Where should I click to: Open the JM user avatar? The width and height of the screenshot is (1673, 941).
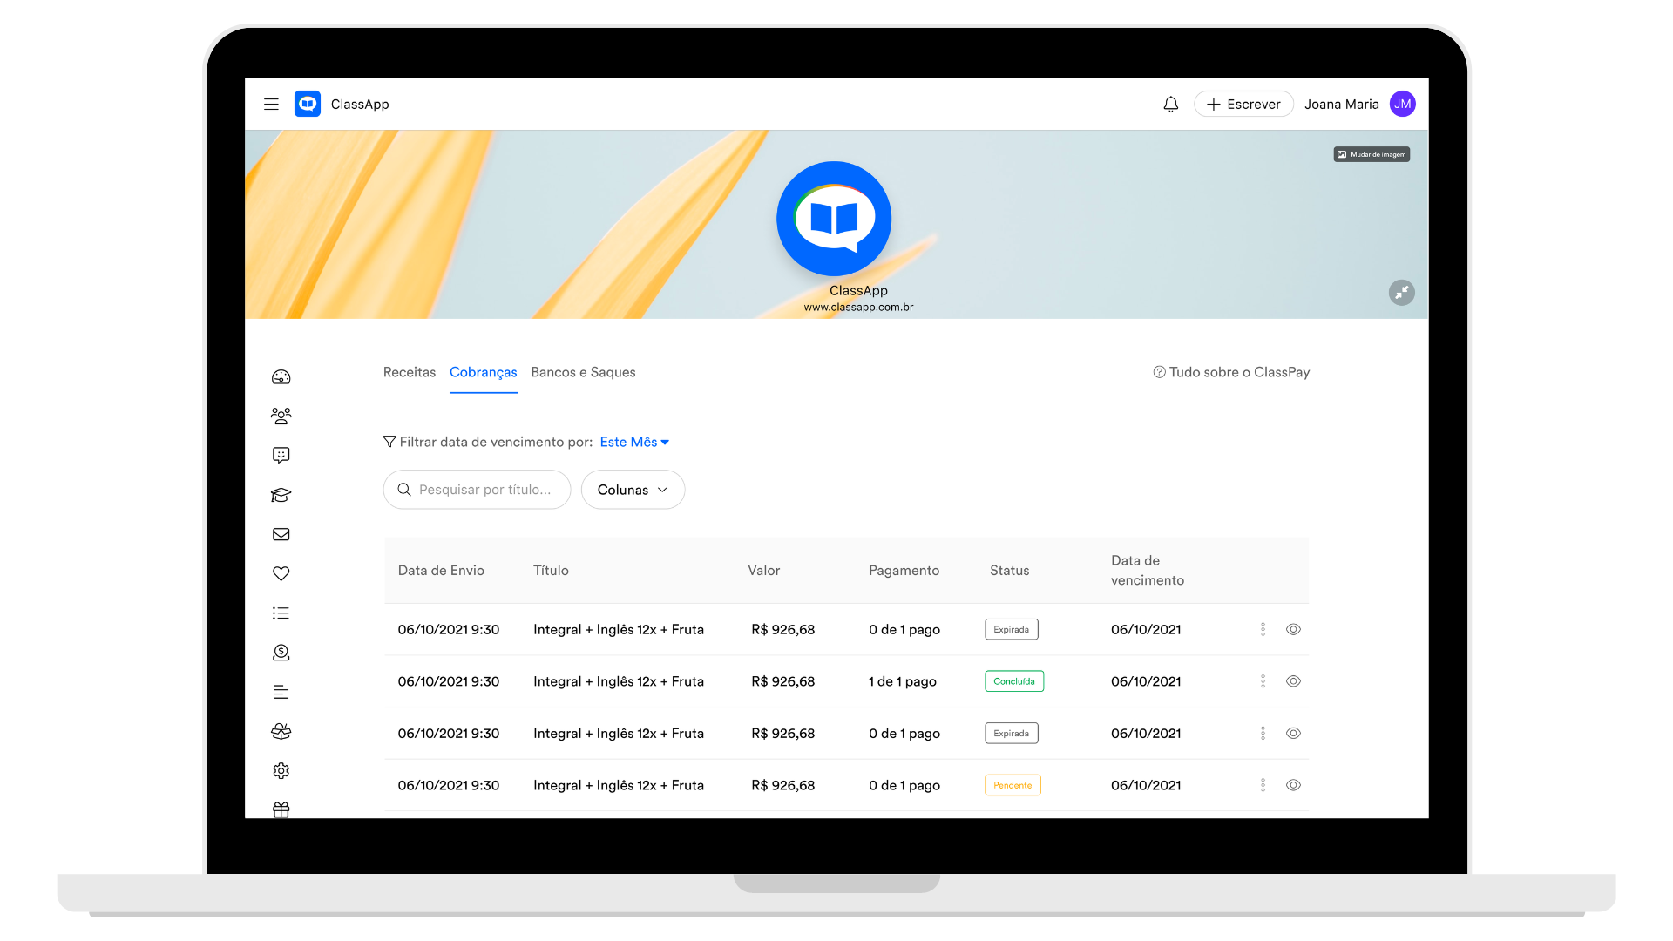pyautogui.click(x=1402, y=104)
